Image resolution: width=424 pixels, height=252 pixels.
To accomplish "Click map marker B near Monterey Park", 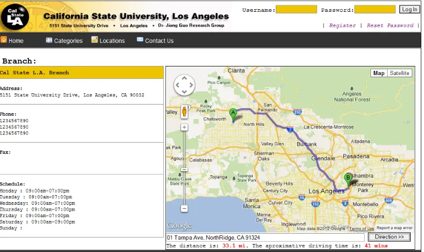I will pyautogui.click(x=348, y=180).
